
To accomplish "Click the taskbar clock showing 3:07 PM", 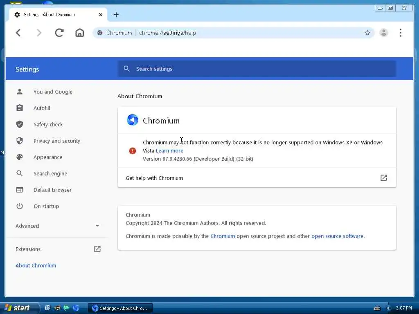I will 404,308.
